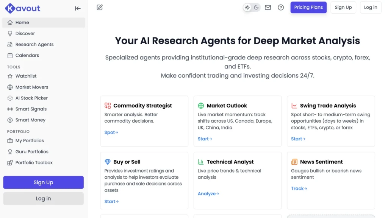
Task: Click the Technical Analyst title
Action: pos(230,162)
